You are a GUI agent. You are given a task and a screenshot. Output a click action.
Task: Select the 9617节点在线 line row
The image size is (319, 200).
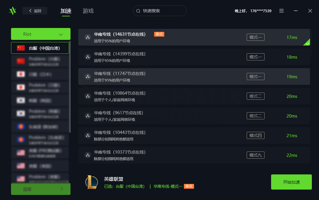point(194,116)
